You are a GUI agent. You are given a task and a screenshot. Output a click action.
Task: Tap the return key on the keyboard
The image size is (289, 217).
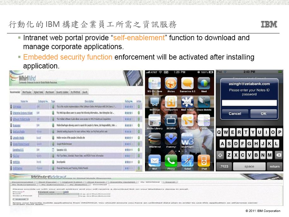tap(274, 166)
